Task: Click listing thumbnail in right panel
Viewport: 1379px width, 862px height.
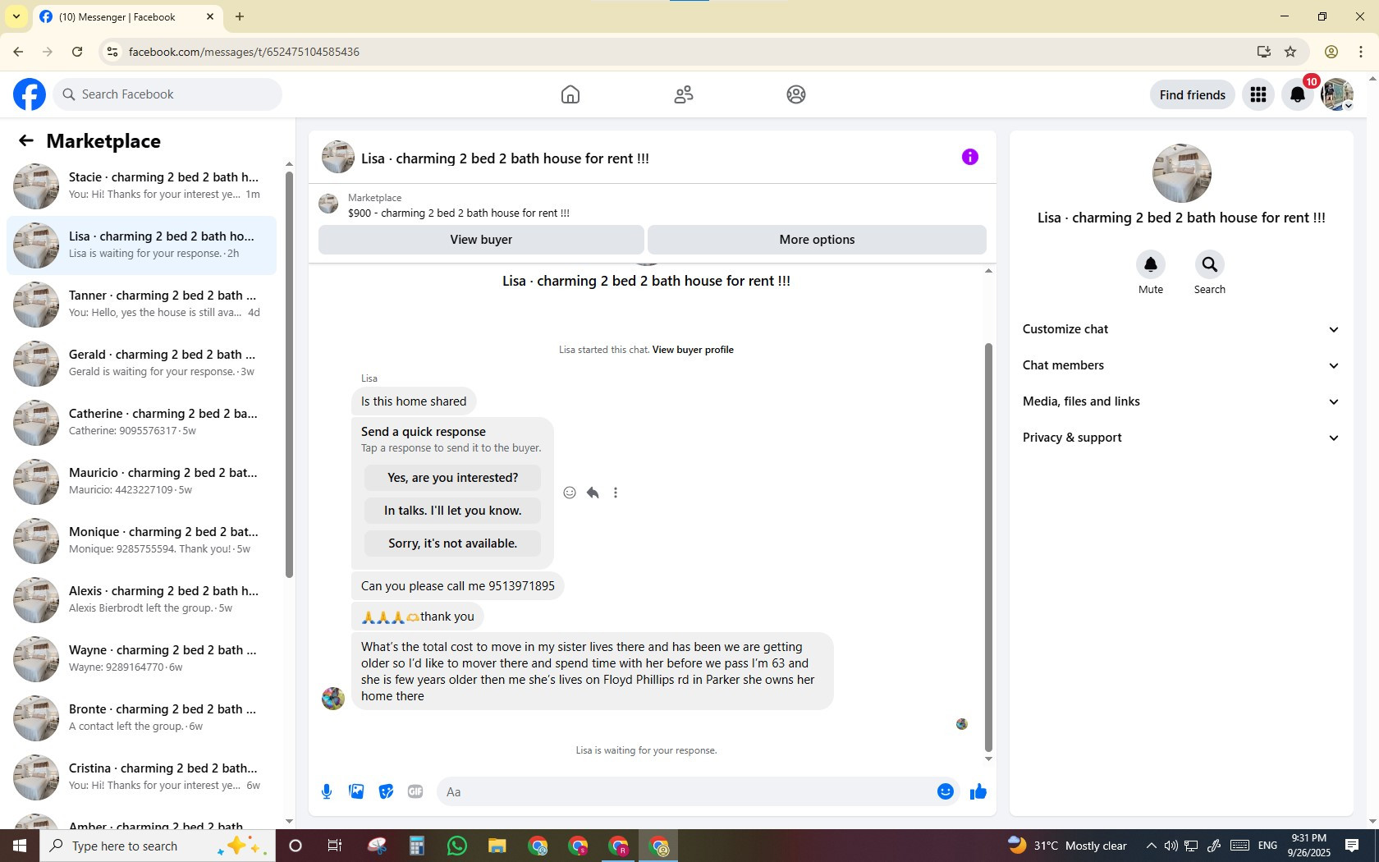Action: [x=1181, y=173]
